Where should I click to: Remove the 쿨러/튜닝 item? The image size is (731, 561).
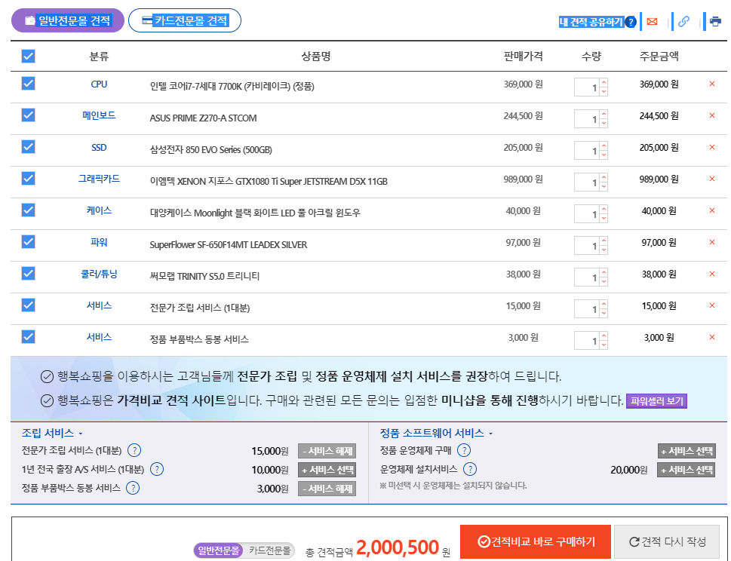pyautogui.click(x=712, y=274)
